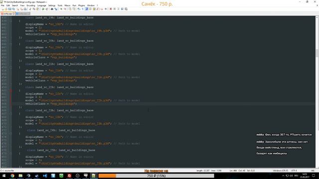Open Find with the binoculars icon
The width and height of the screenshot is (319, 179).
52,9
